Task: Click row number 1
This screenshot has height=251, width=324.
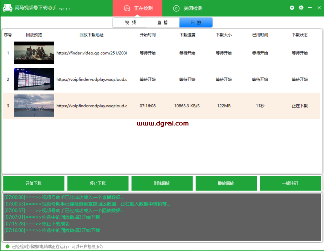Action: pos(8,53)
